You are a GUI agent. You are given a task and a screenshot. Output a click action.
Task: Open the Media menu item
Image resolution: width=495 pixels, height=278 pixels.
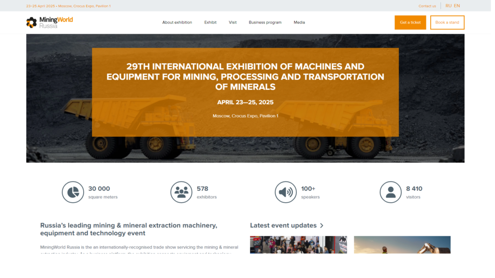point(299,22)
